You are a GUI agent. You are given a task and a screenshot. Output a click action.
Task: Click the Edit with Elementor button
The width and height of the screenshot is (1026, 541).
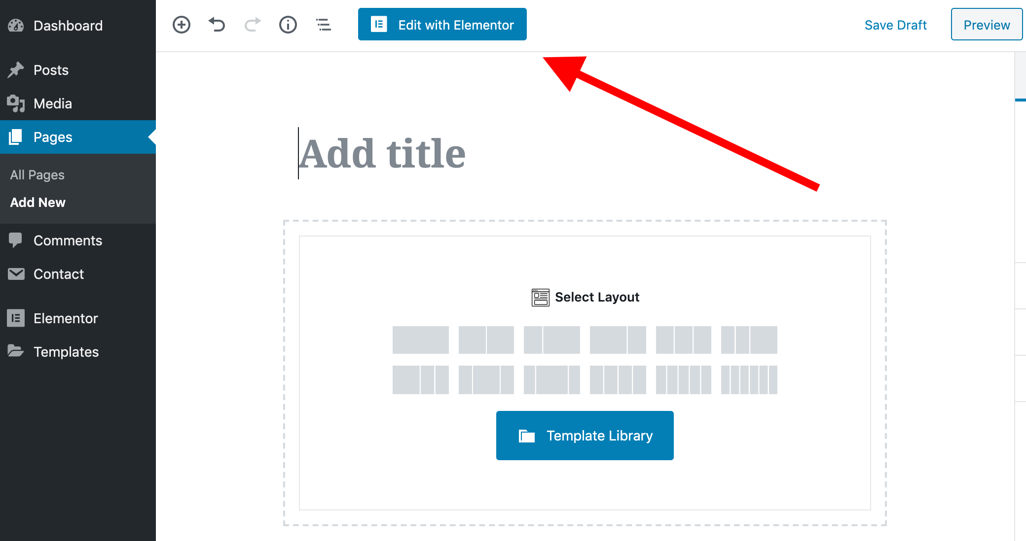click(442, 25)
